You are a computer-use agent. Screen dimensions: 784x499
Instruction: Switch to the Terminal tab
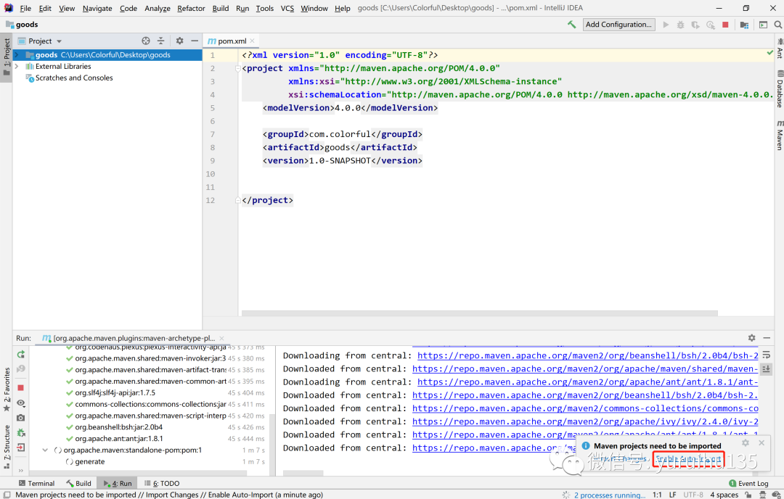click(36, 483)
